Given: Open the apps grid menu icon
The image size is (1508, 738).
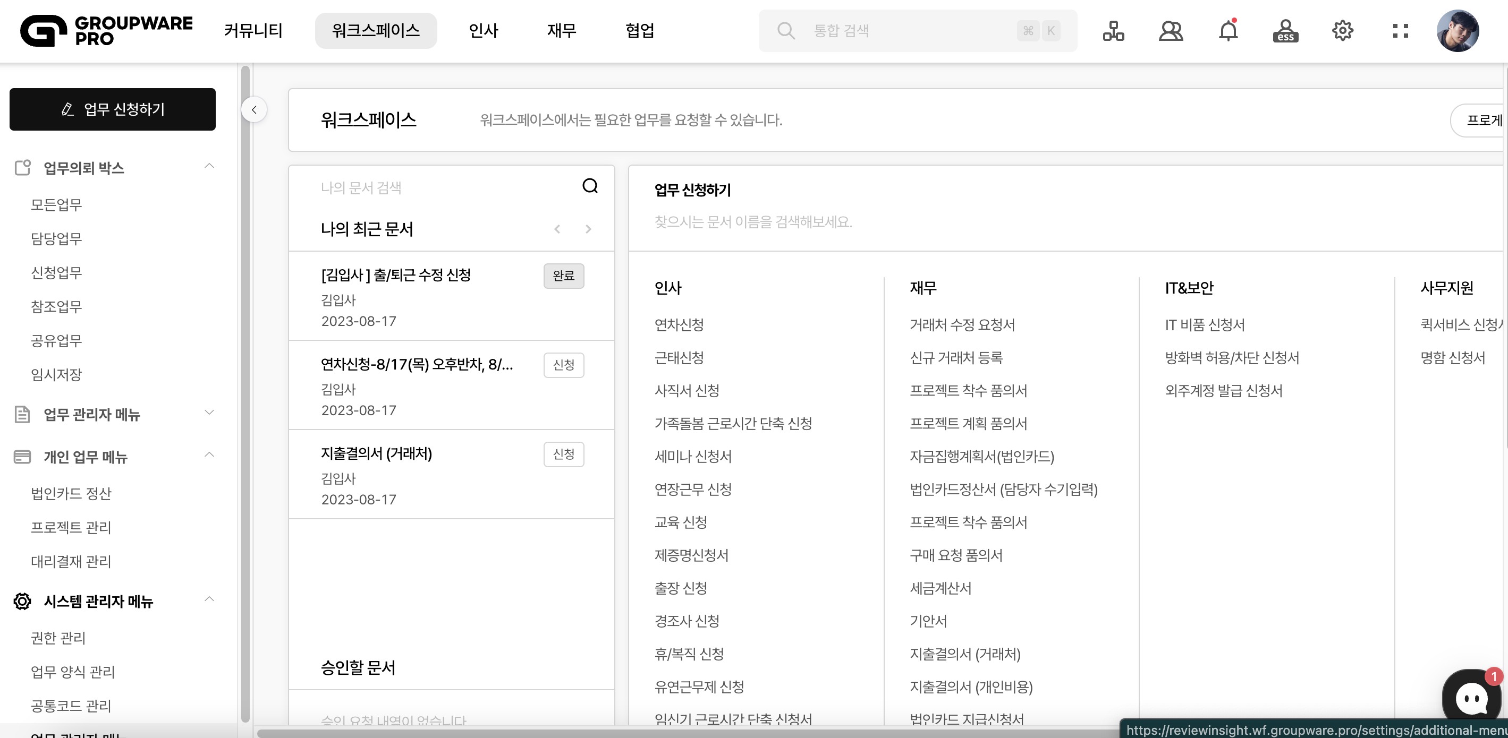Looking at the screenshot, I should [x=1400, y=30].
